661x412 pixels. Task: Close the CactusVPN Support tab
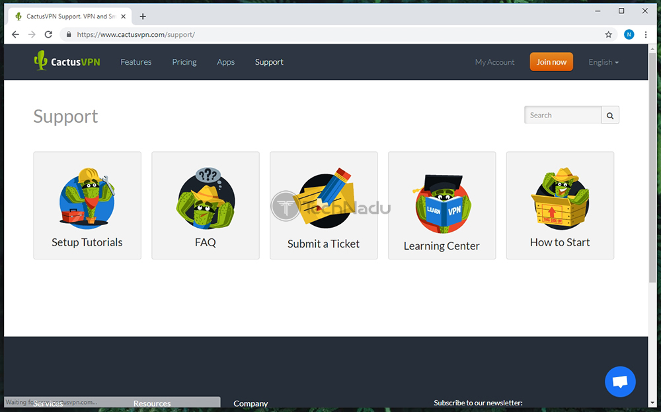(x=124, y=17)
